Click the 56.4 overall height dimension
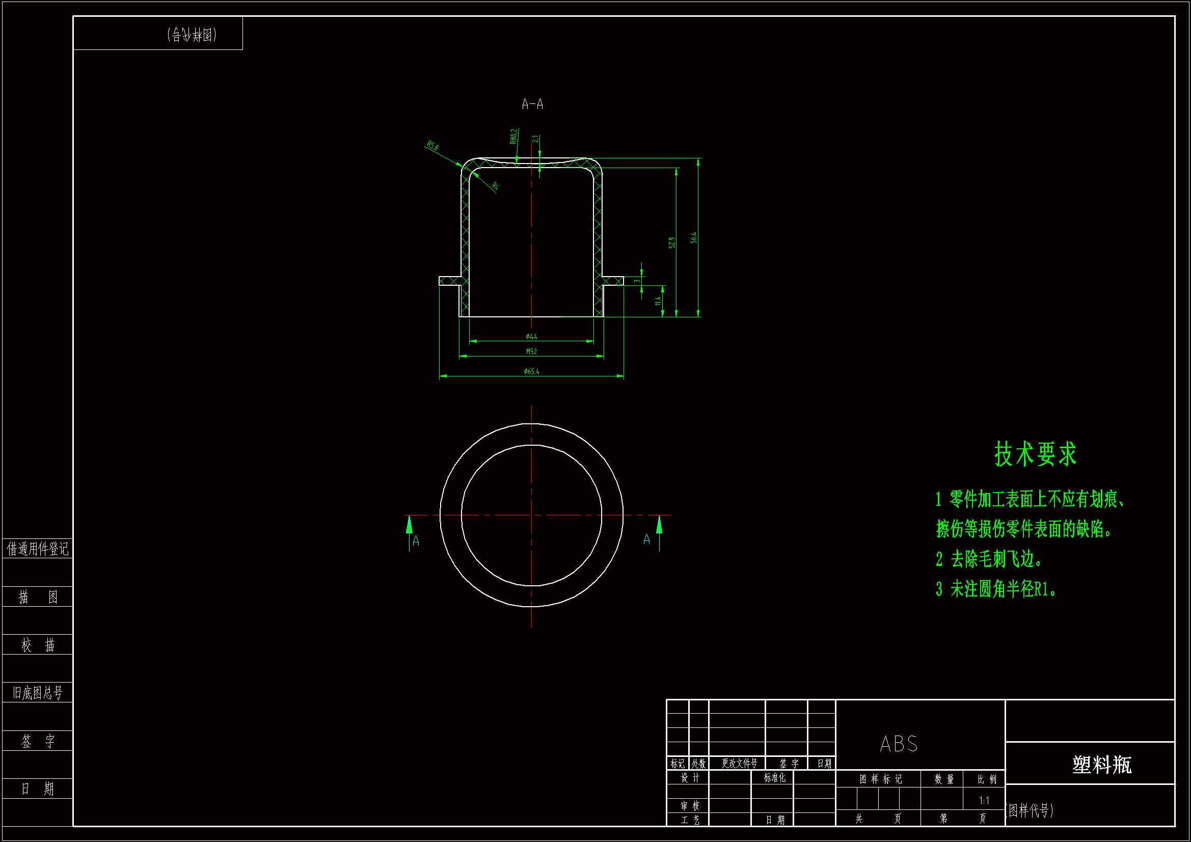 coord(693,237)
